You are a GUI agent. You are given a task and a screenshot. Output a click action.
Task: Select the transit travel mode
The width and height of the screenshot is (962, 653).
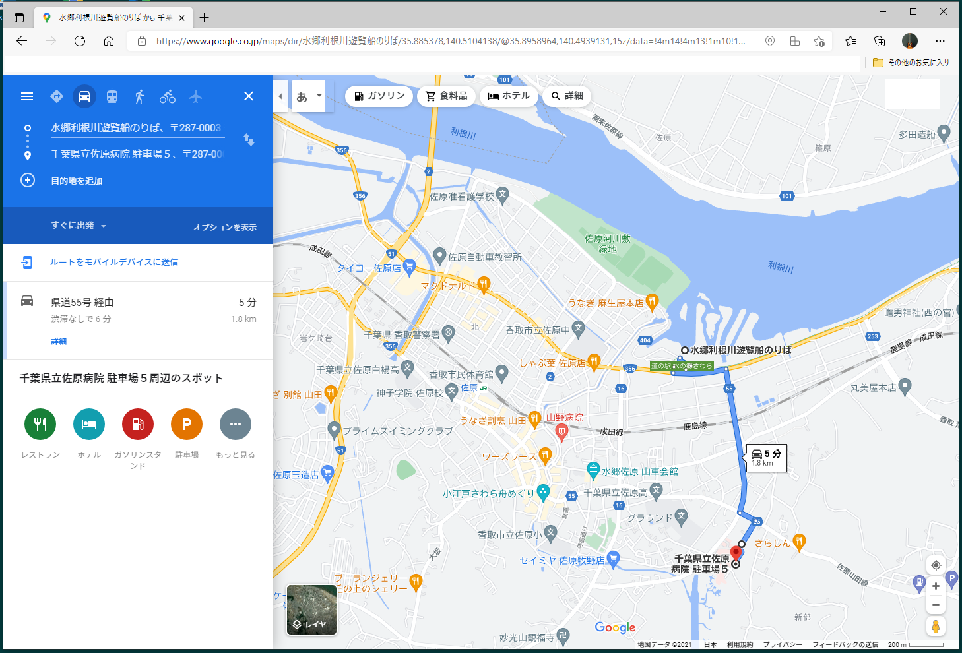112,96
